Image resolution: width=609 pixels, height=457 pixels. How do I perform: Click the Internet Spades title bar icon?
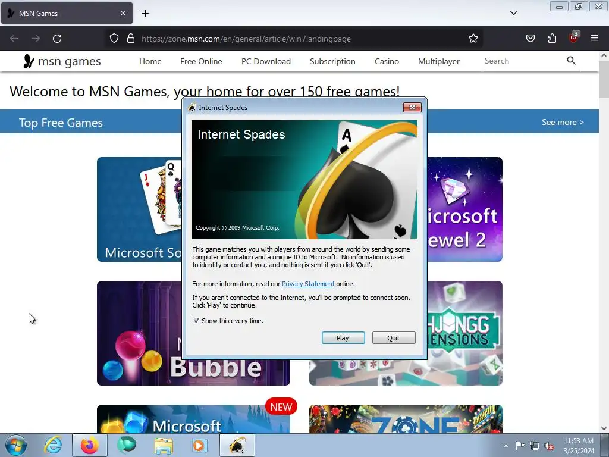[x=192, y=108]
